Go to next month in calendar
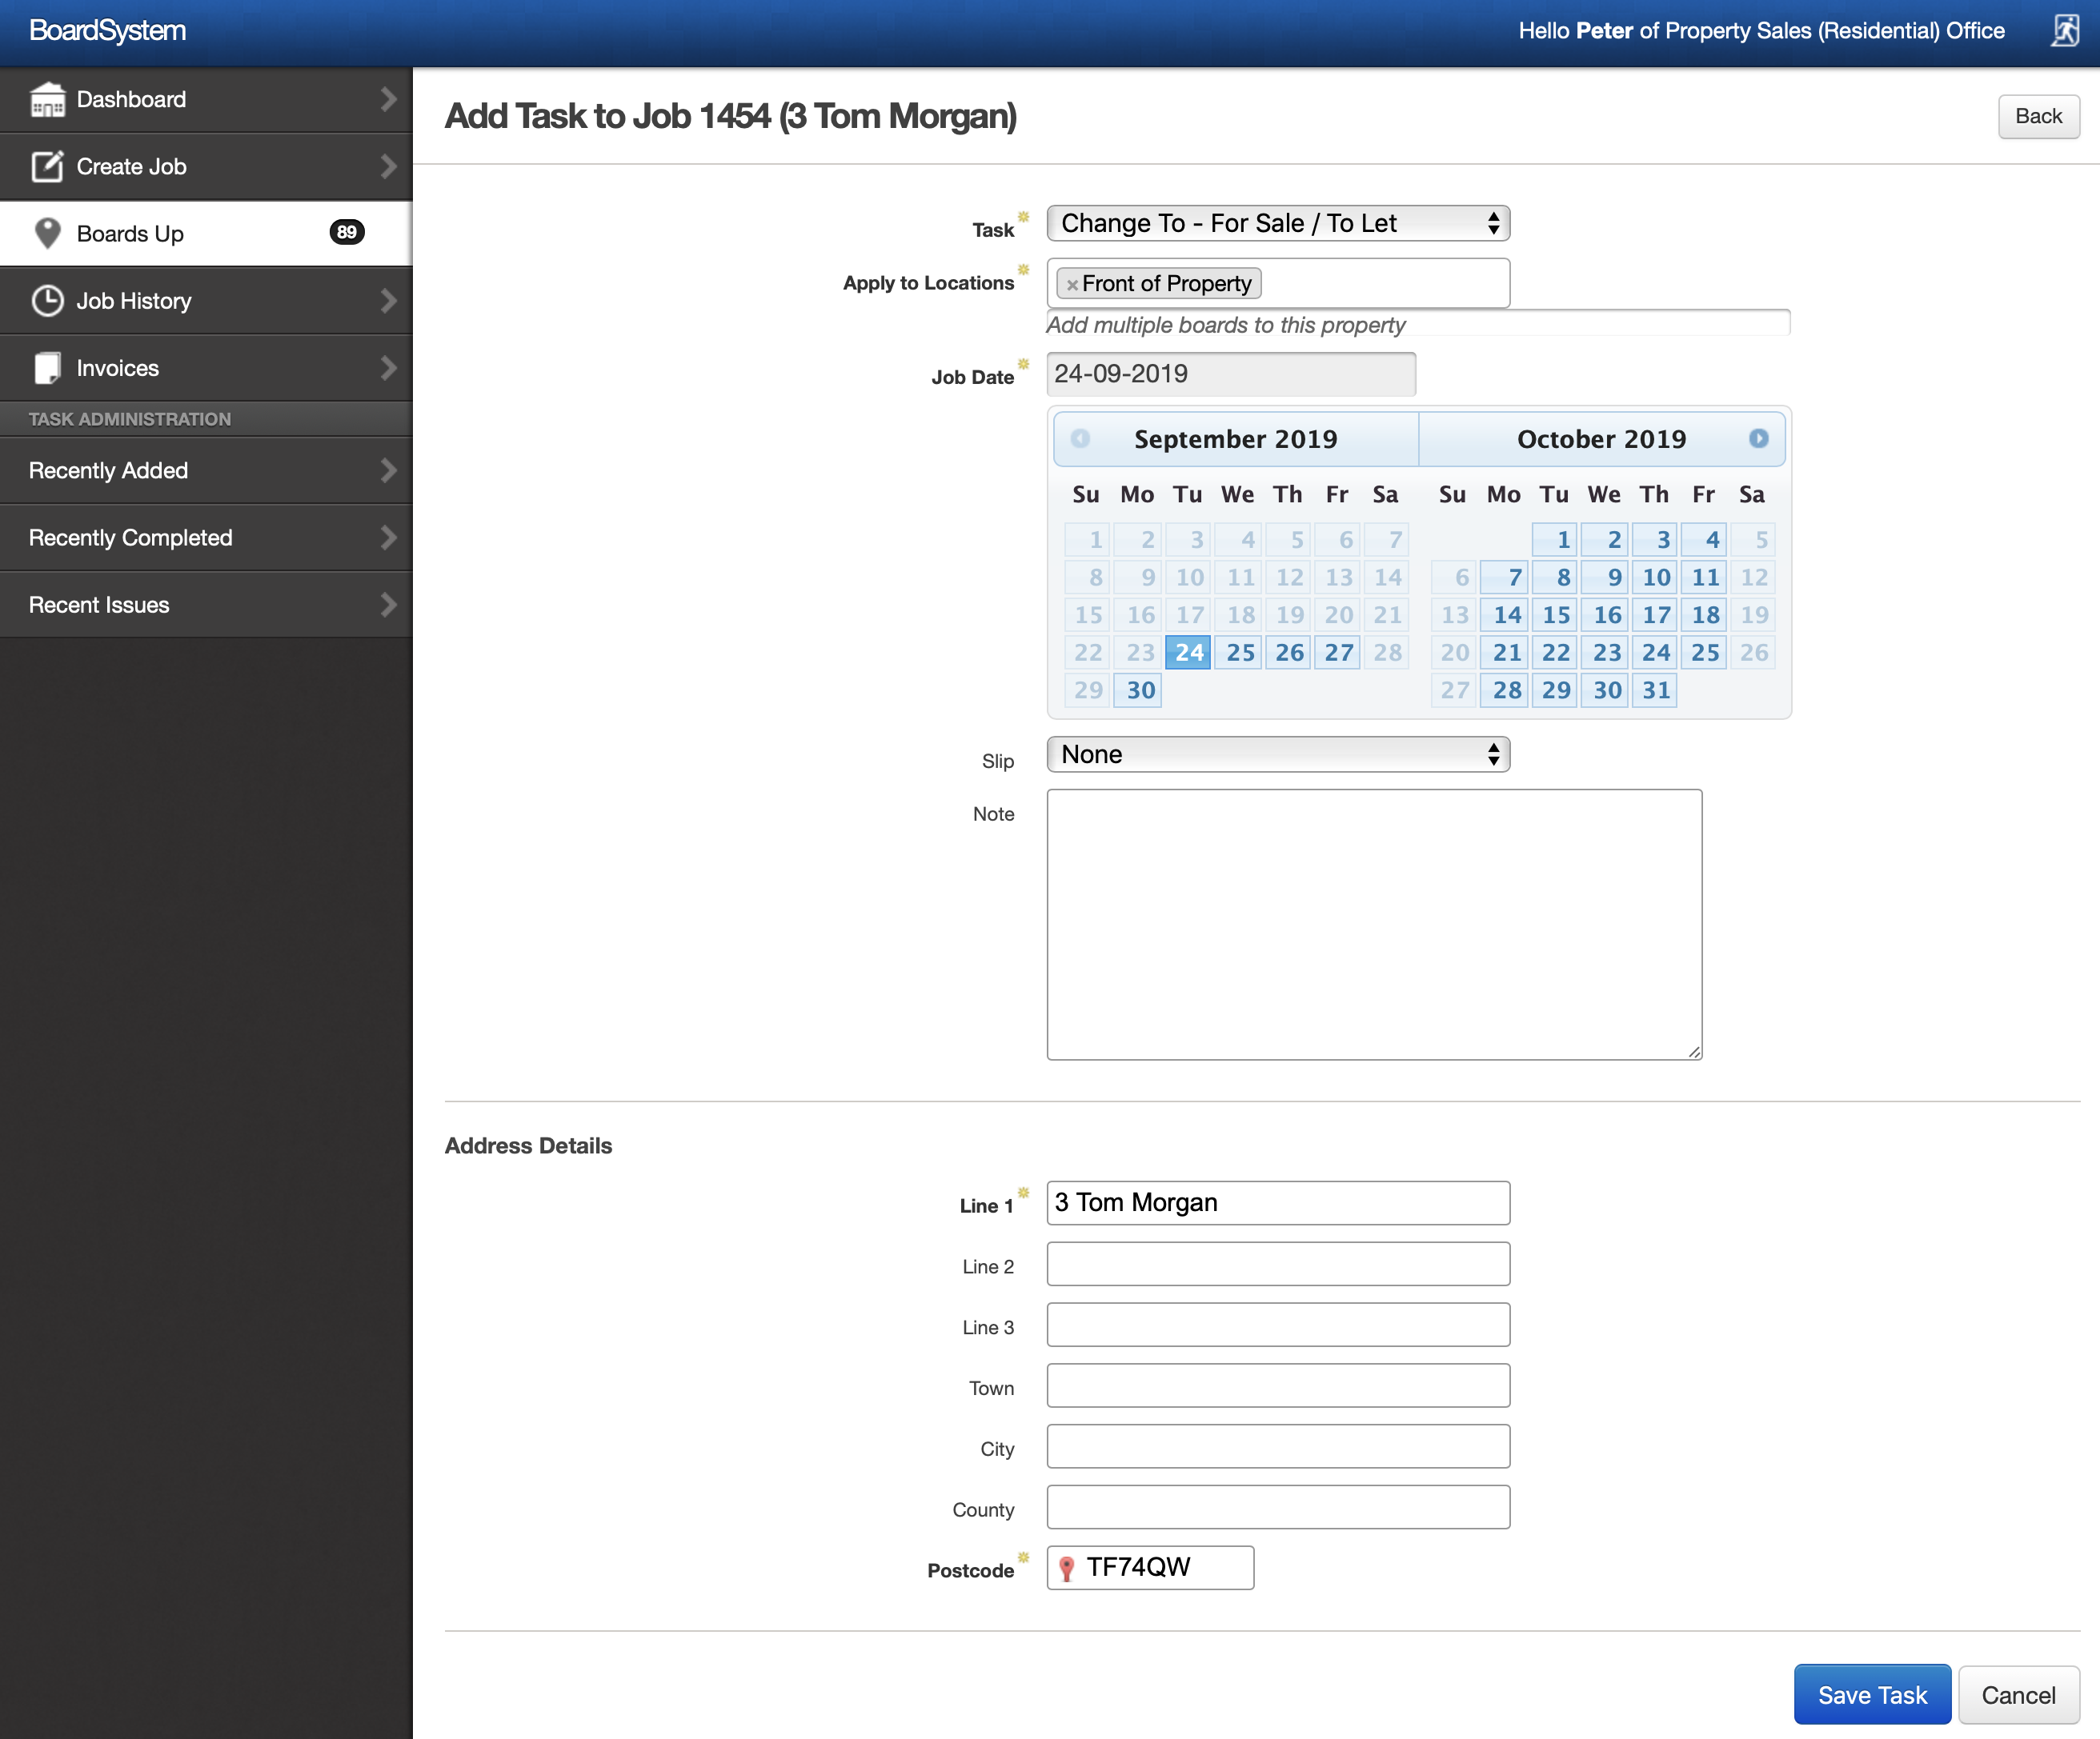 (x=1758, y=438)
